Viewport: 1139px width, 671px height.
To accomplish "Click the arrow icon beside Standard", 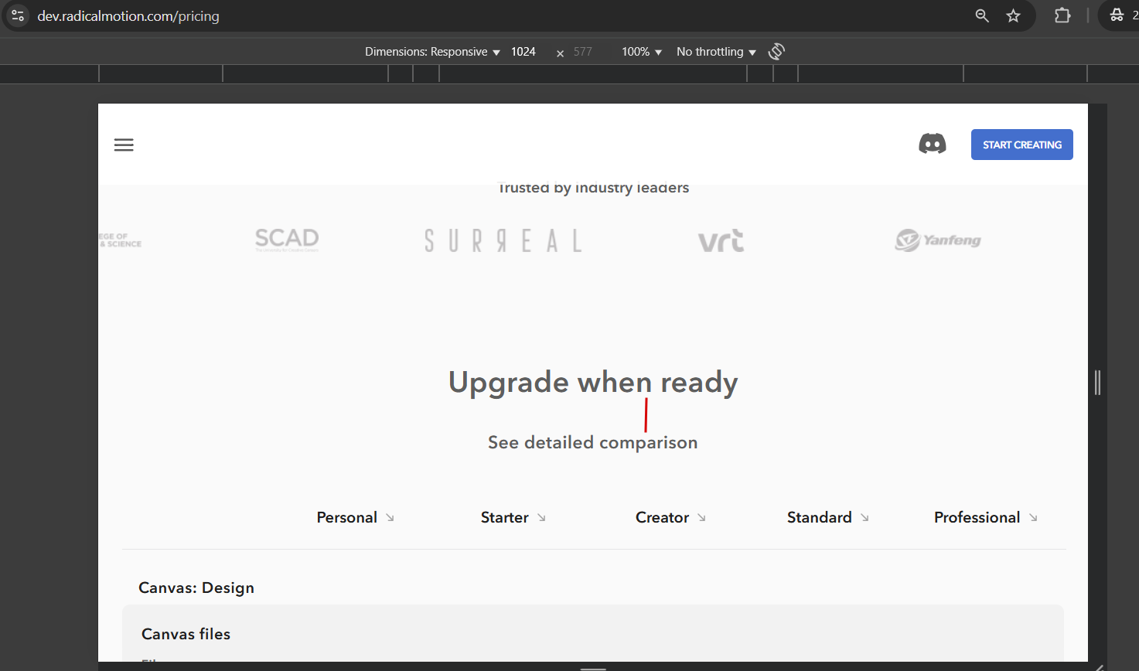I will [x=864, y=518].
